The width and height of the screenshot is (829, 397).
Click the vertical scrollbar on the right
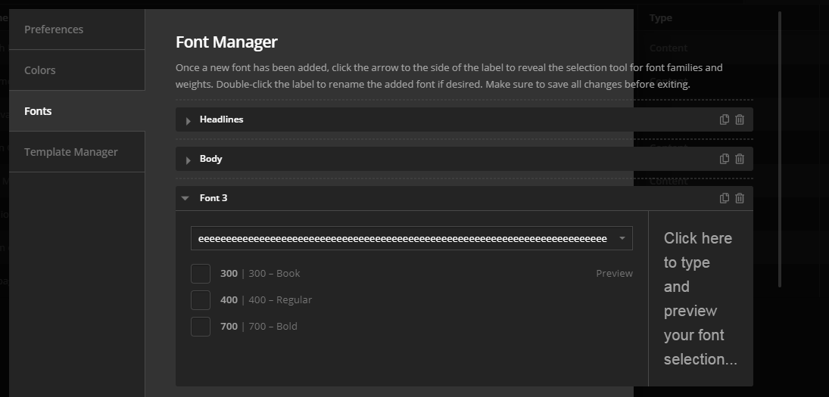[x=780, y=151]
